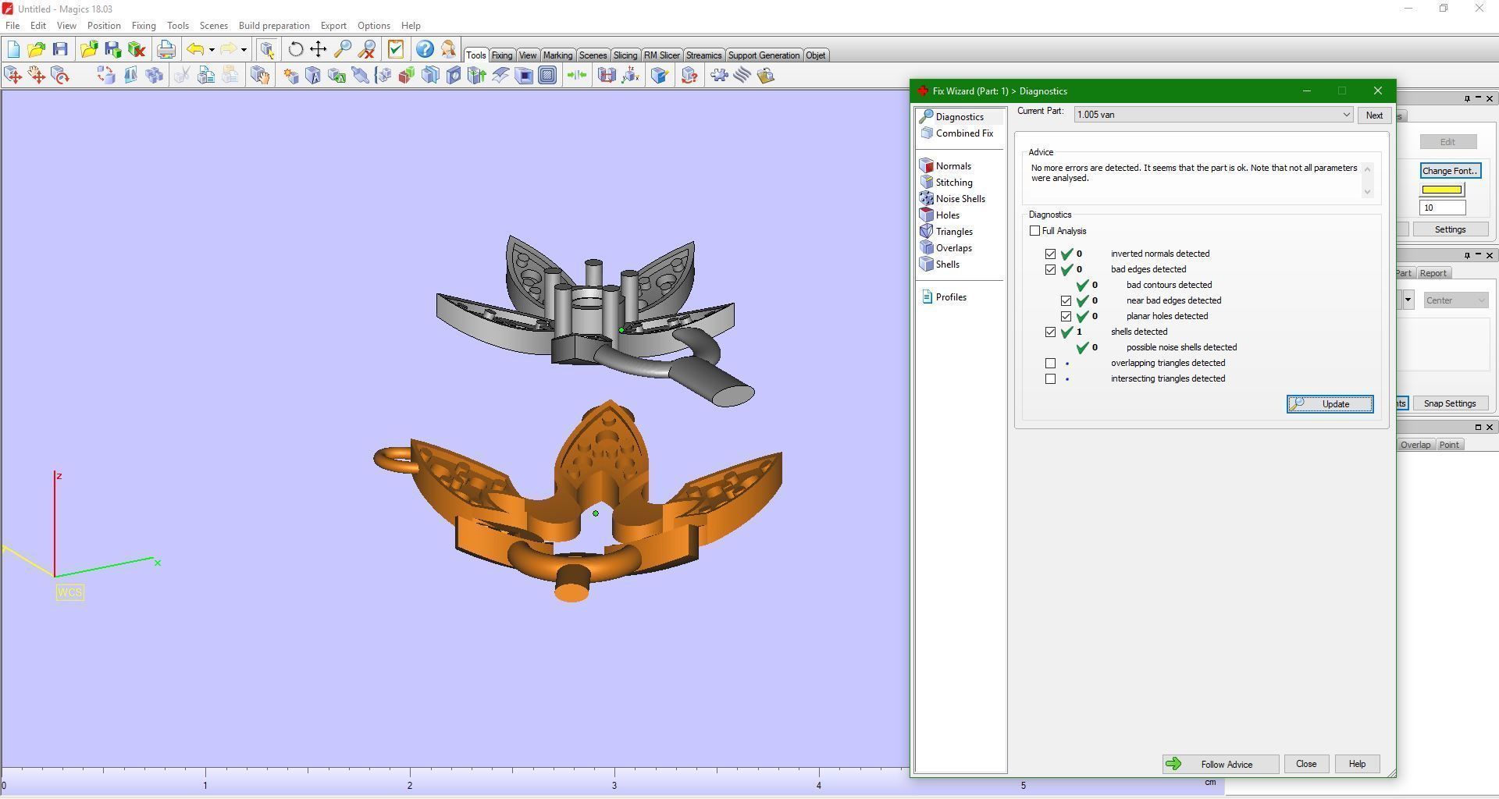The image size is (1499, 799).
Task: Activate the Rotate view tool
Action: (295, 50)
